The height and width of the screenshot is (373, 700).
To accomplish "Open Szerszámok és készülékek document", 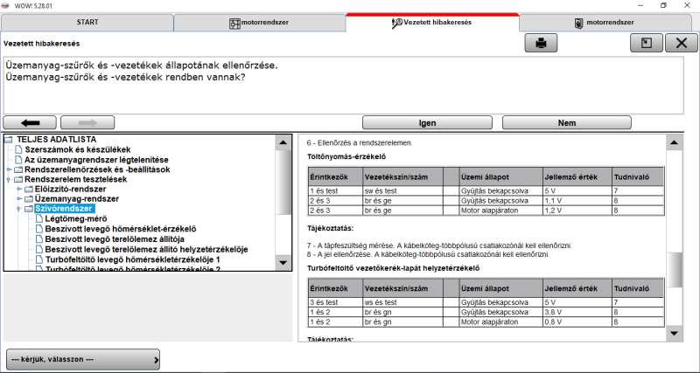I will click(x=78, y=149).
